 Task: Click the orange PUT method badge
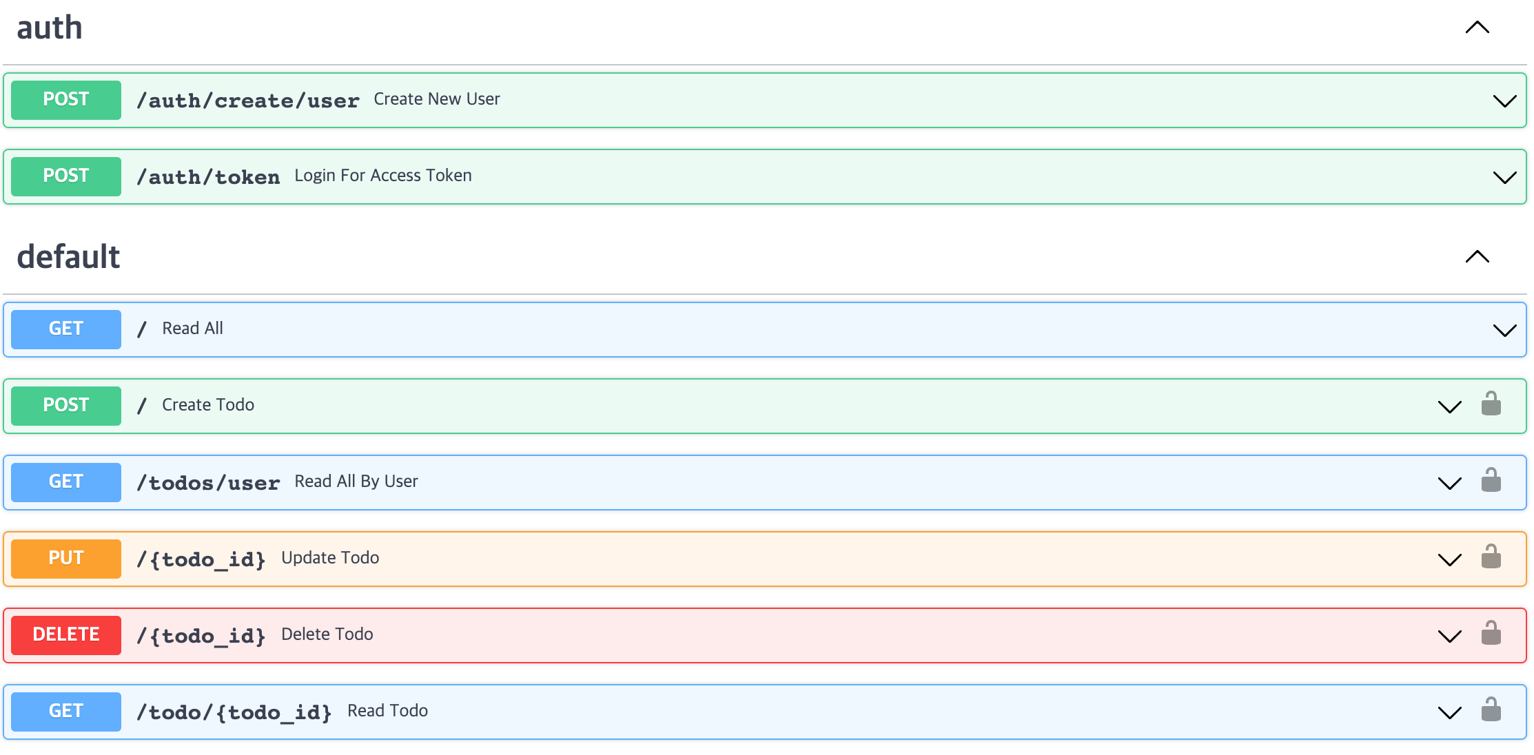[x=66, y=558]
